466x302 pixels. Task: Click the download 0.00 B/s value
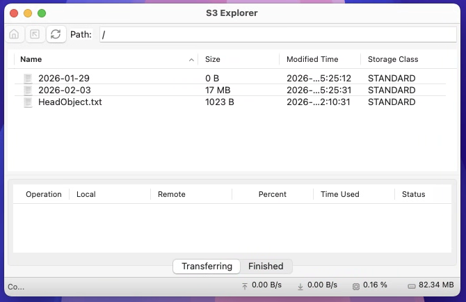pos(322,285)
